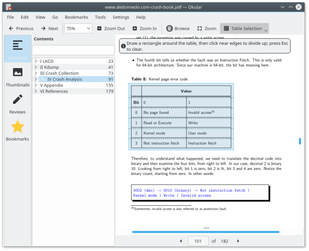Open the Settings menu
Screen dimensions: 309x251
click(x=121, y=17)
